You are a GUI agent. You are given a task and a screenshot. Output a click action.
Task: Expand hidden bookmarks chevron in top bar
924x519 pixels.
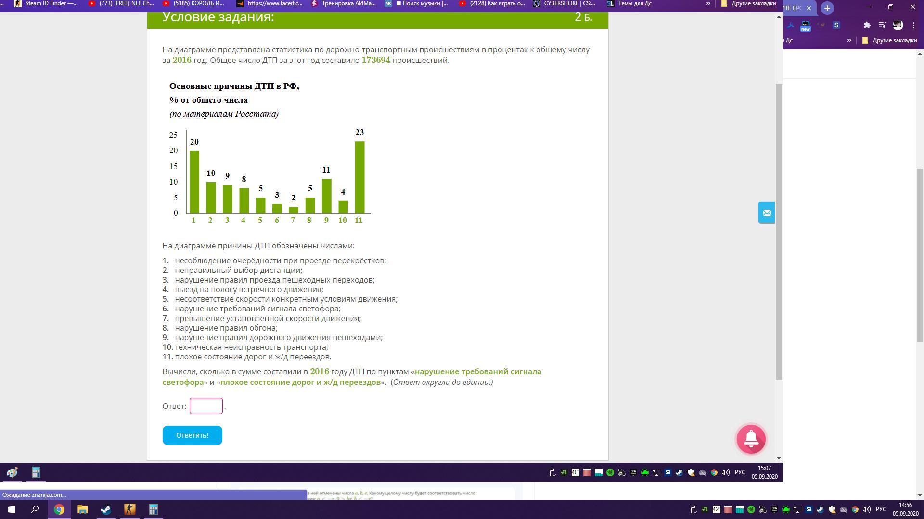click(x=708, y=3)
